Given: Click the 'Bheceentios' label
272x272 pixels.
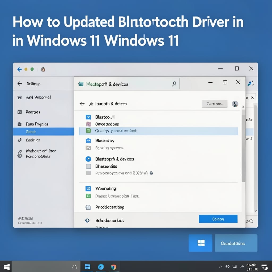Looking at the screenshot, I should 106,166.
